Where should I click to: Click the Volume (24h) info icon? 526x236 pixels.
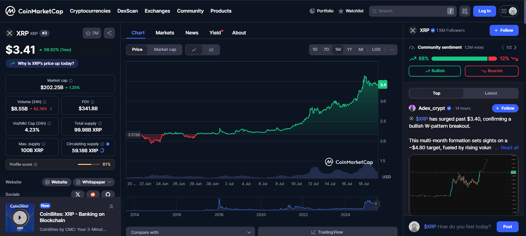[x=45, y=102]
